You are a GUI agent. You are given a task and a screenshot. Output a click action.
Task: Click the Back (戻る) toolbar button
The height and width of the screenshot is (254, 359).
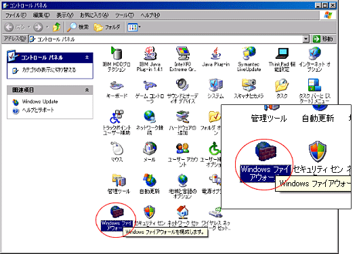[15, 27]
